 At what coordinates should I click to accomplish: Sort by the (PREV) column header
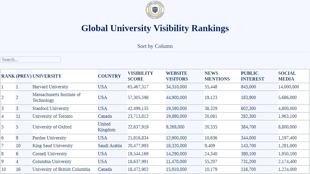(x=24, y=76)
